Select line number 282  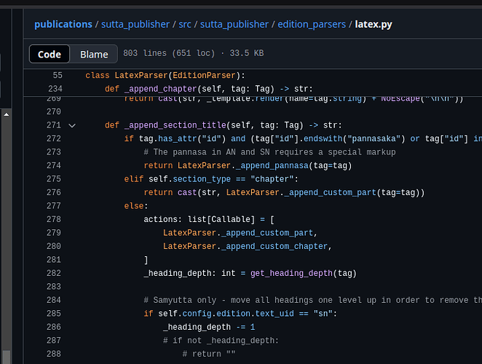tap(54, 273)
